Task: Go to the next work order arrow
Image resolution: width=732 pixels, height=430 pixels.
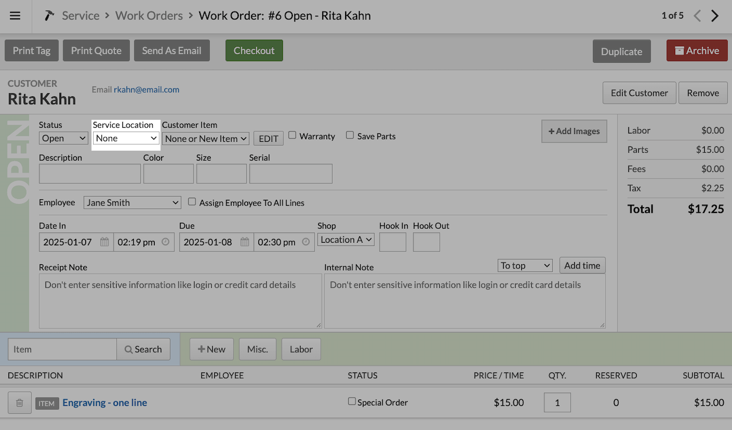Action: pyautogui.click(x=715, y=16)
